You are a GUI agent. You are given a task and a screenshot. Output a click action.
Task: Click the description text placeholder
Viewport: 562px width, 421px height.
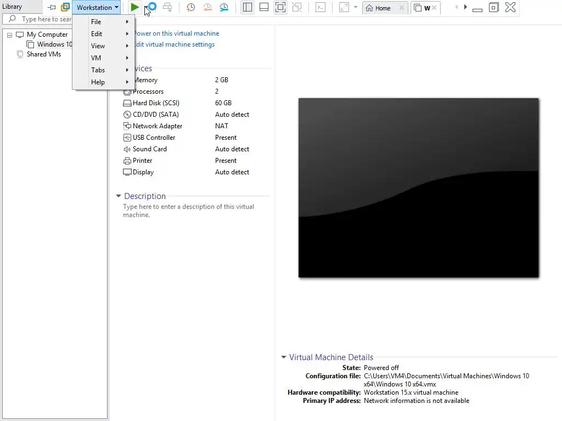[x=189, y=211]
